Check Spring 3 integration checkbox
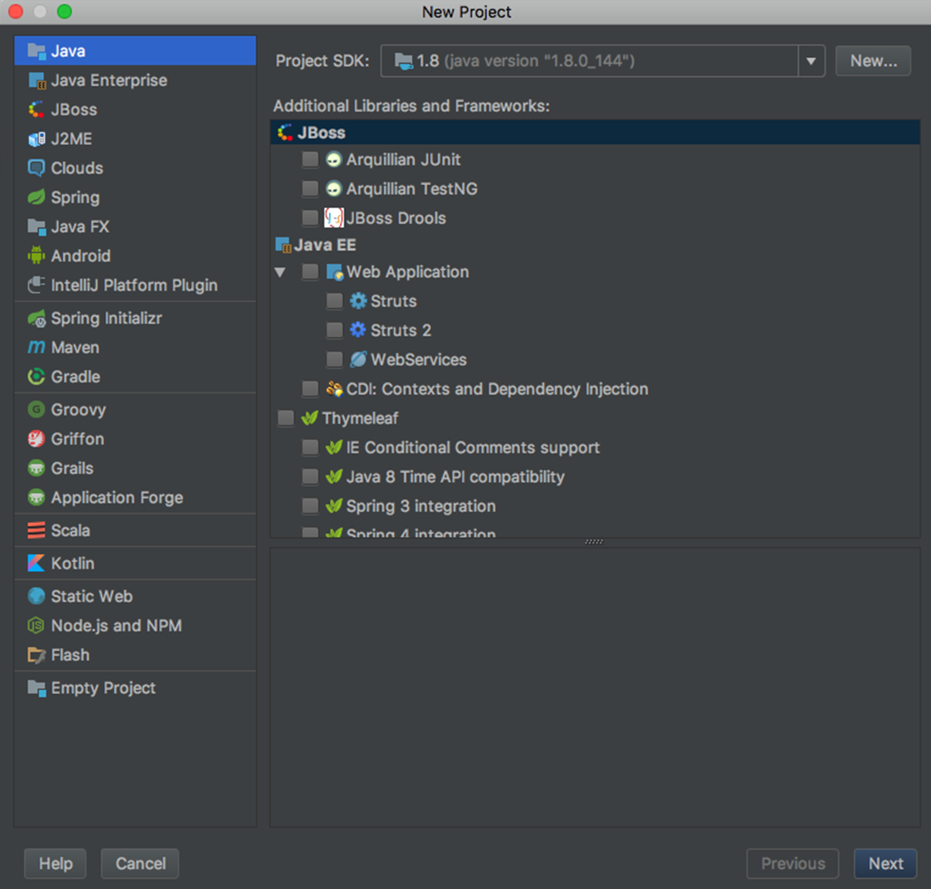The width and height of the screenshot is (931, 889). point(310,506)
